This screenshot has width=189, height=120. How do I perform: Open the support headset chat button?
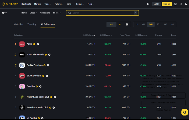(184, 112)
